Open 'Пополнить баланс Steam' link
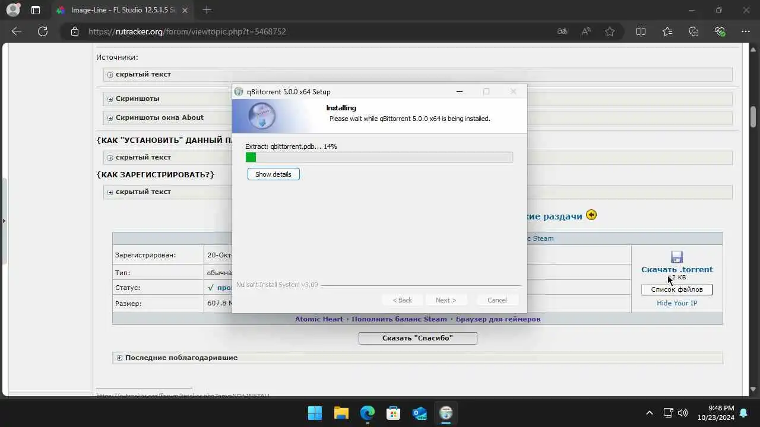Screen dimensions: 760x427 (x=399, y=319)
